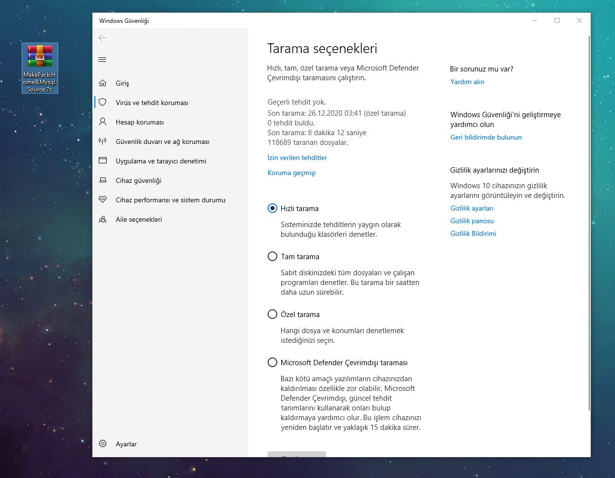Click the Gizlilik ayarlarınızı değiştirin heading
The width and height of the screenshot is (615, 478).
495,170
